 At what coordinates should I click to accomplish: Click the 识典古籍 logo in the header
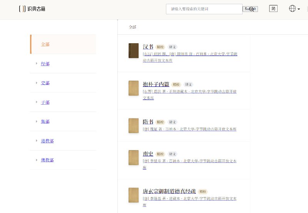(x=32, y=9)
